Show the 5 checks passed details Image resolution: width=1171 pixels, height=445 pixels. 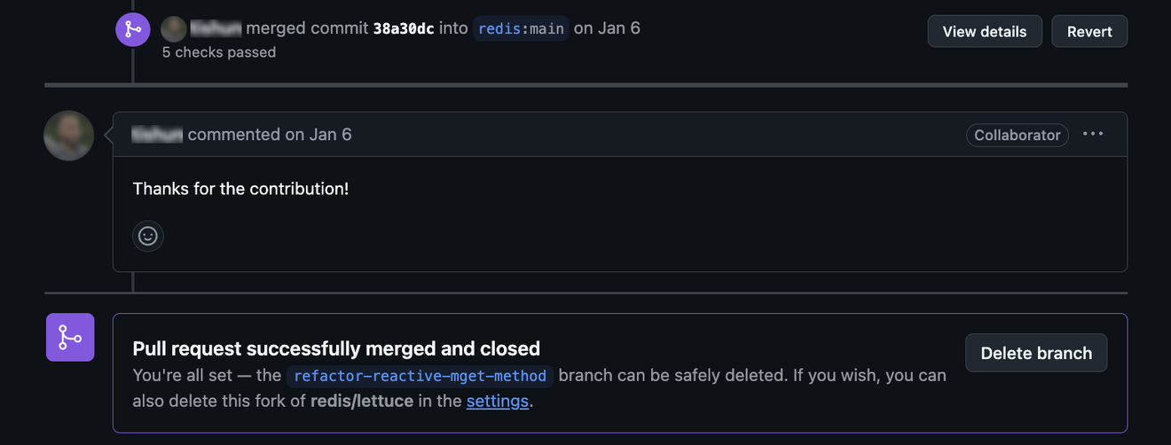coord(219,52)
